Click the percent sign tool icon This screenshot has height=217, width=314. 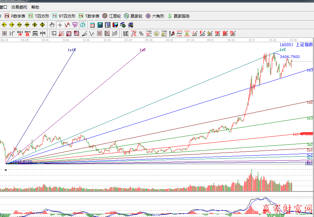tap(141, 34)
